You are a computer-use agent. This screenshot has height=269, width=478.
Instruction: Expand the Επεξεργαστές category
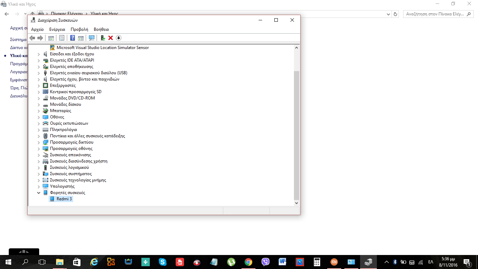pos(39,85)
